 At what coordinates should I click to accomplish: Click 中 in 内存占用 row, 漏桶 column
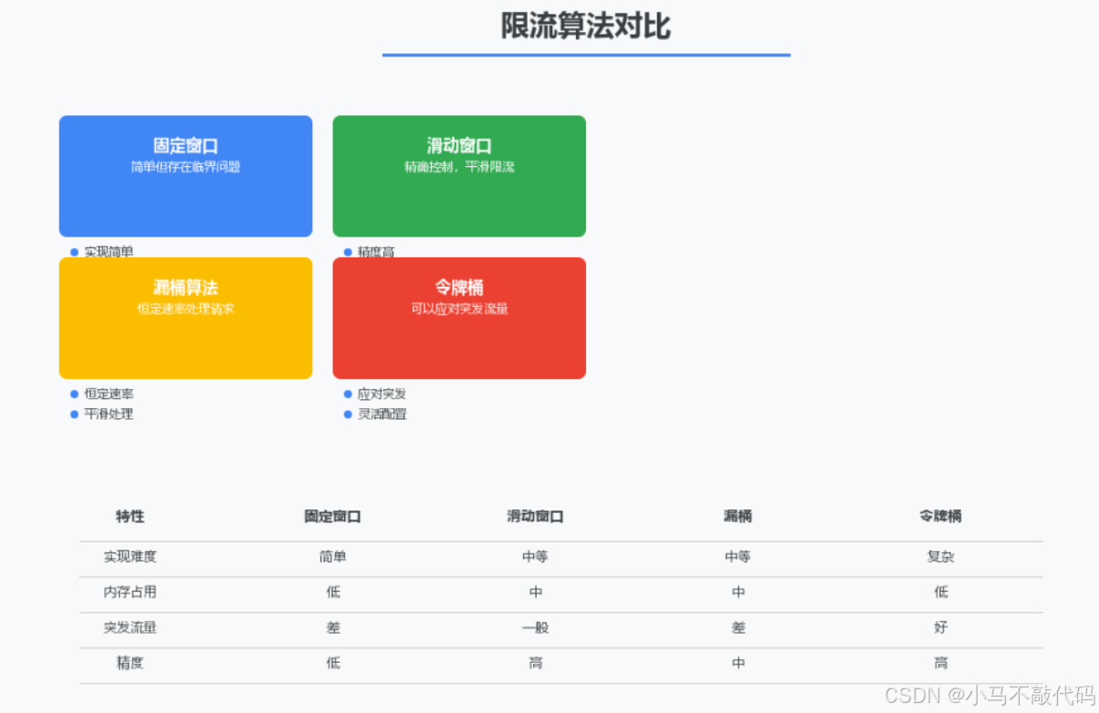click(x=738, y=592)
